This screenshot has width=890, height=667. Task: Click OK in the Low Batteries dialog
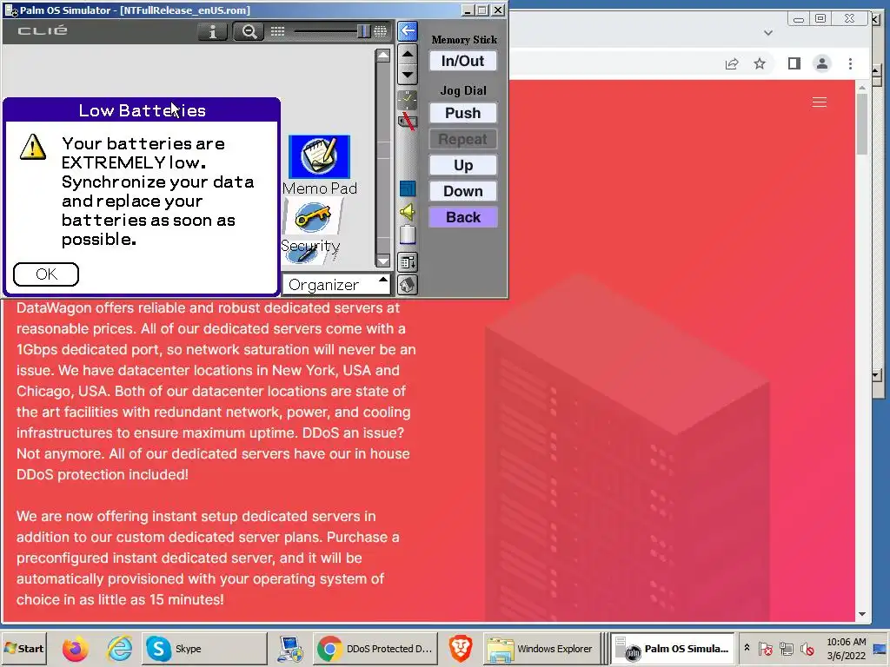[46, 274]
